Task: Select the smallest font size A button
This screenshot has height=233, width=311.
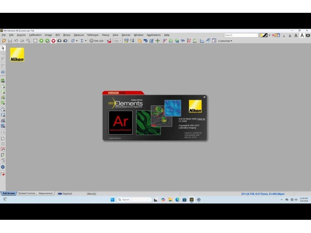Action: click(284, 36)
